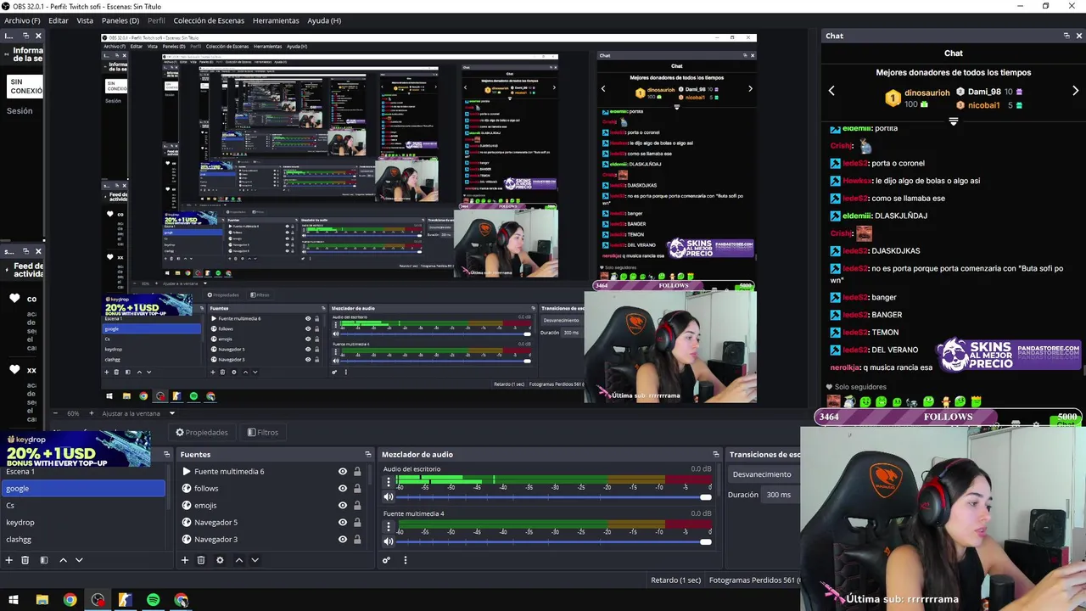The width and height of the screenshot is (1086, 611).
Task: Open the Paneles menu
Action: [x=120, y=20]
